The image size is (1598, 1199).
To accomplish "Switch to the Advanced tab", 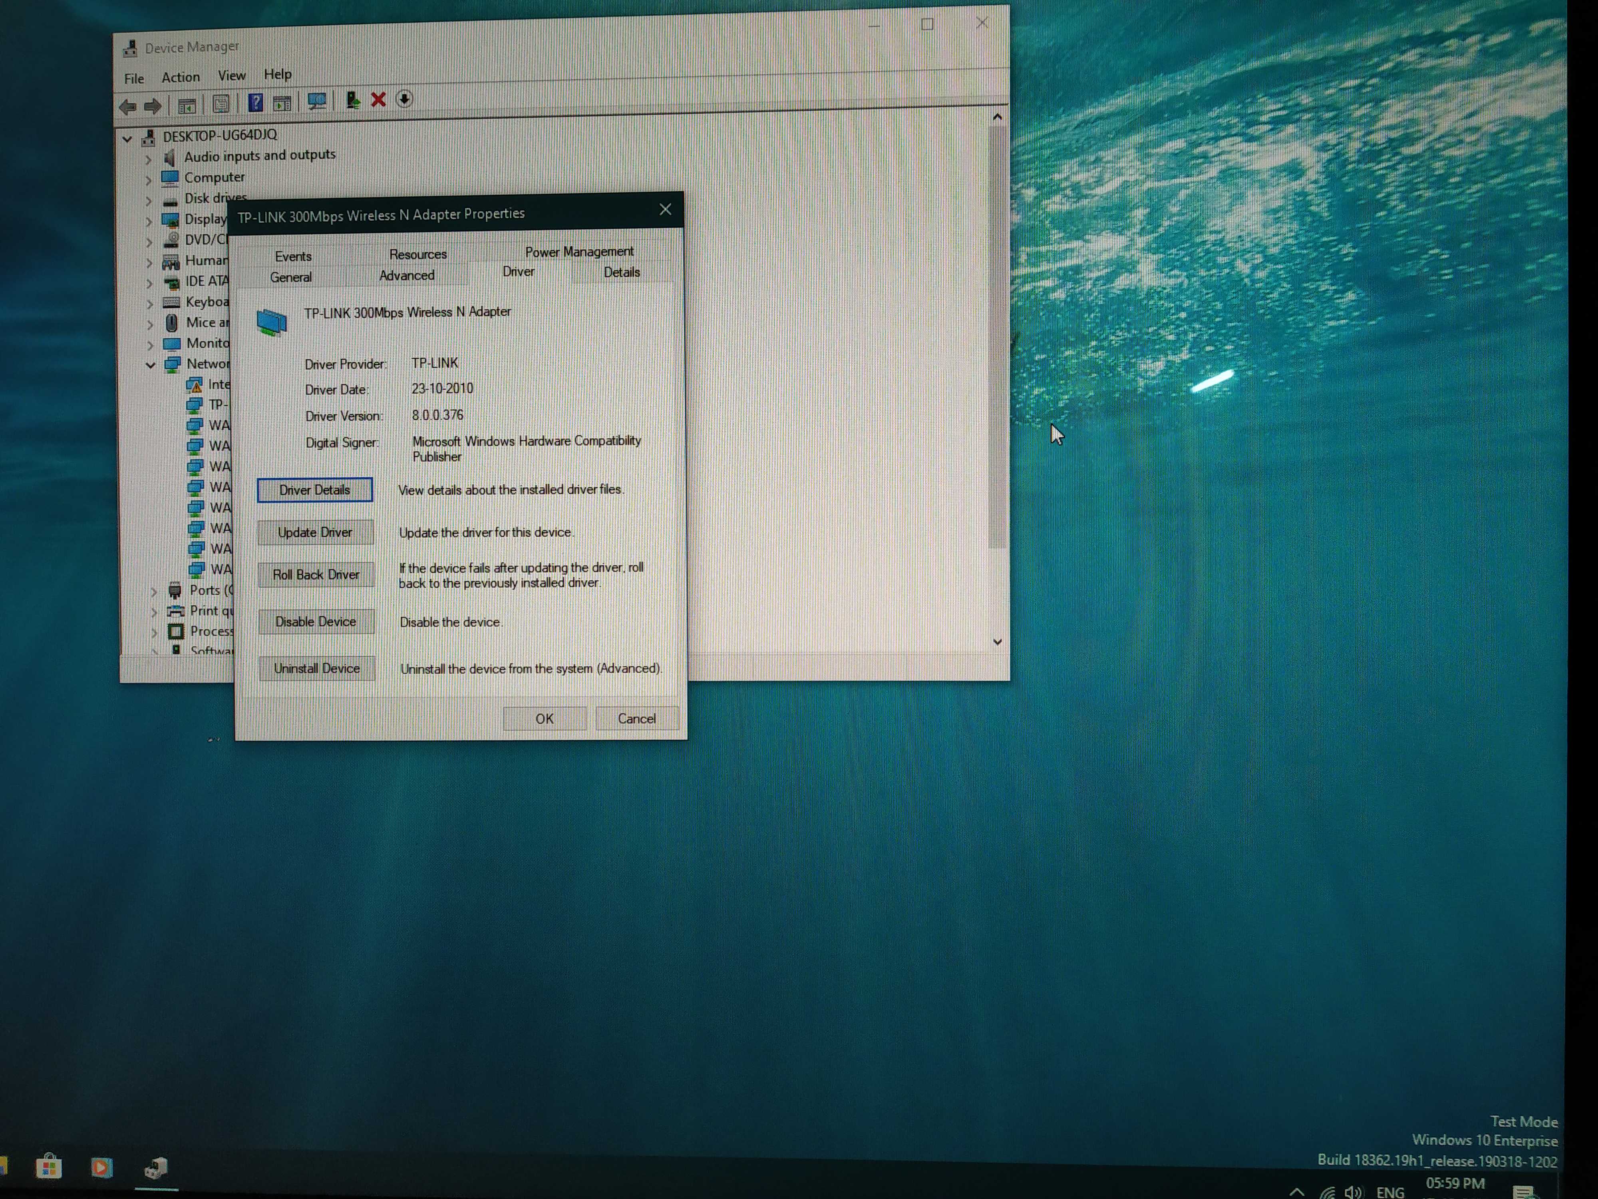I will [407, 275].
